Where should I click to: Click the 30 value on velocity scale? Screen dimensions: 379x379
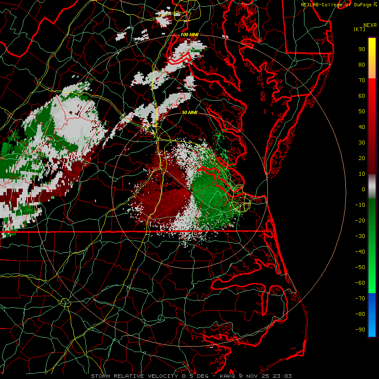(x=362, y=143)
